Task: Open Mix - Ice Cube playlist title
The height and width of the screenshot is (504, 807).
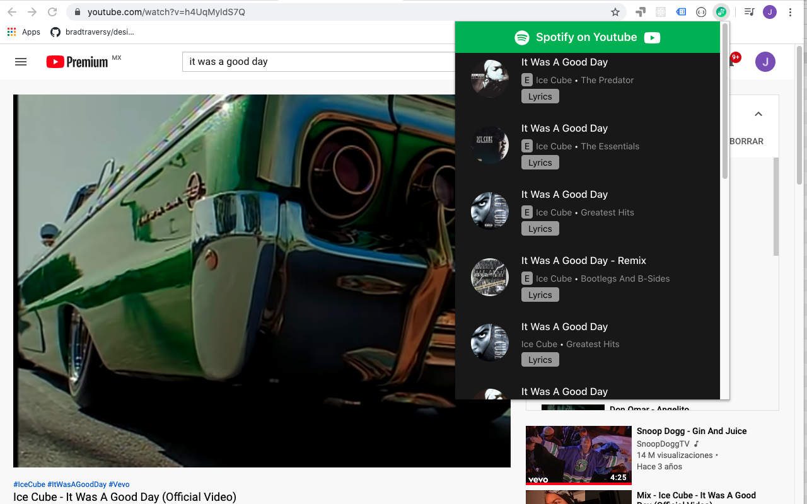Action: [x=696, y=497]
